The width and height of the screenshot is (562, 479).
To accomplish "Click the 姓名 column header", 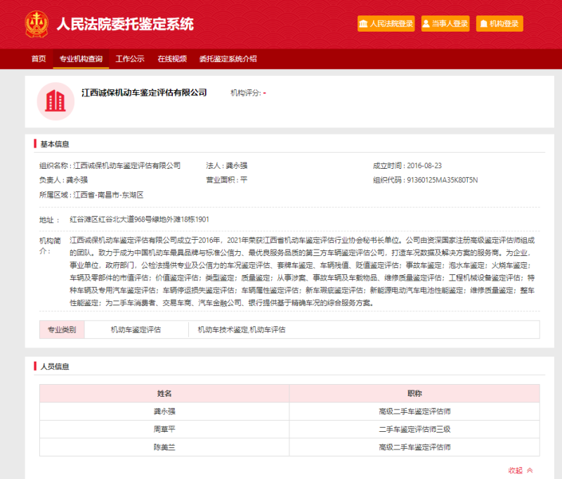I will coord(164,393).
